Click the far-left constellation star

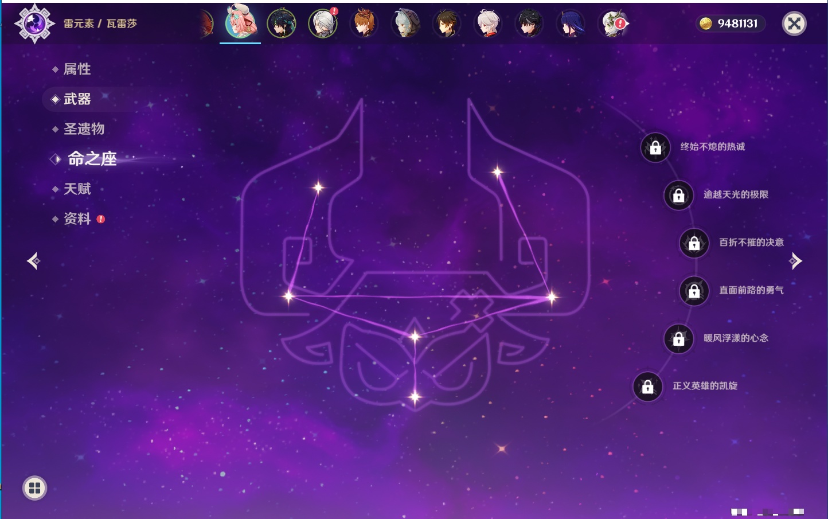pyautogui.click(x=288, y=296)
